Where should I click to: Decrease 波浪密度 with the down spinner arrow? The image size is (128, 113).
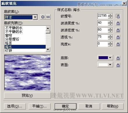coord(110,31)
